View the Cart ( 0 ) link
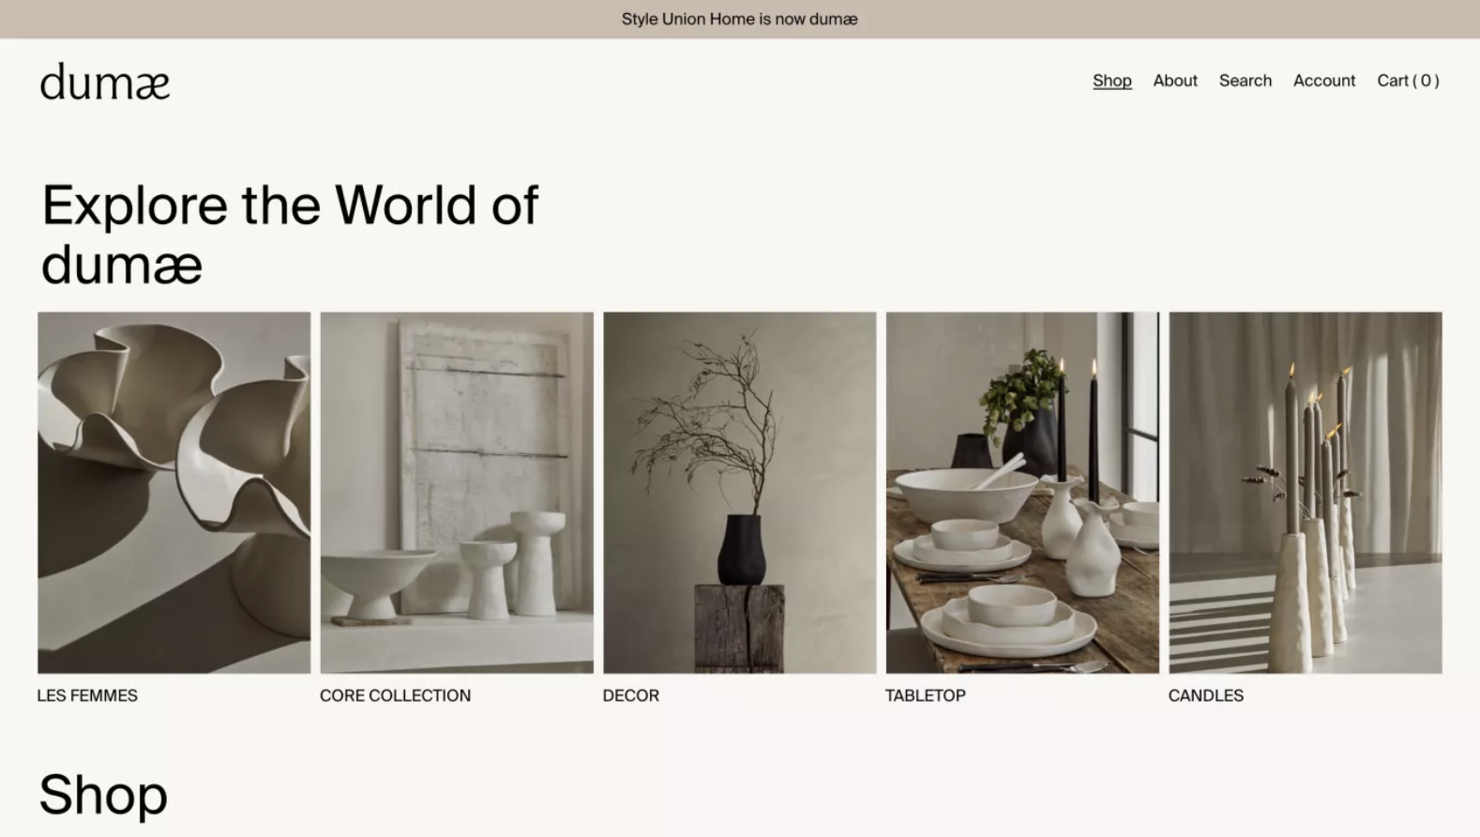 coord(1408,81)
